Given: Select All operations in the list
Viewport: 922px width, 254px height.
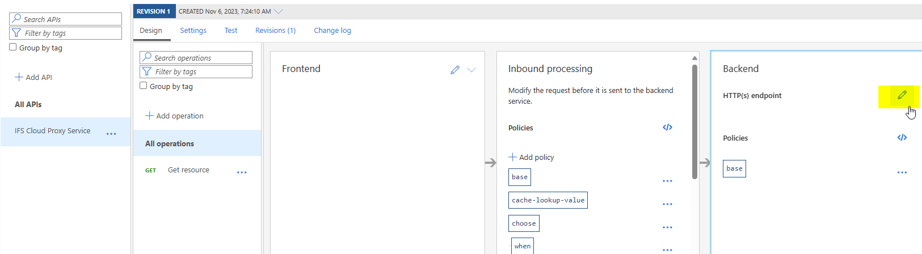Looking at the screenshot, I should (x=170, y=143).
